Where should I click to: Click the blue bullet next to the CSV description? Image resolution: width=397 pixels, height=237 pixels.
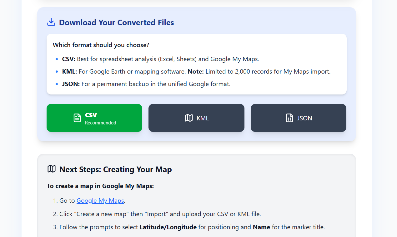pyautogui.click(x=56, y=59)
